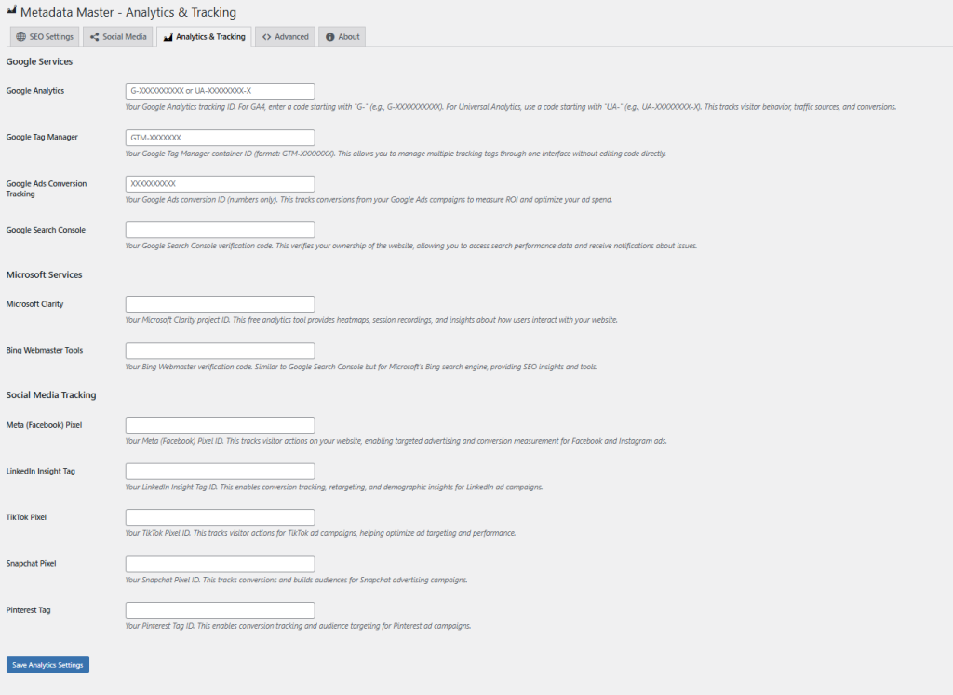
Task: Click the Google Analytics label
Action: (x=35, y=91)
